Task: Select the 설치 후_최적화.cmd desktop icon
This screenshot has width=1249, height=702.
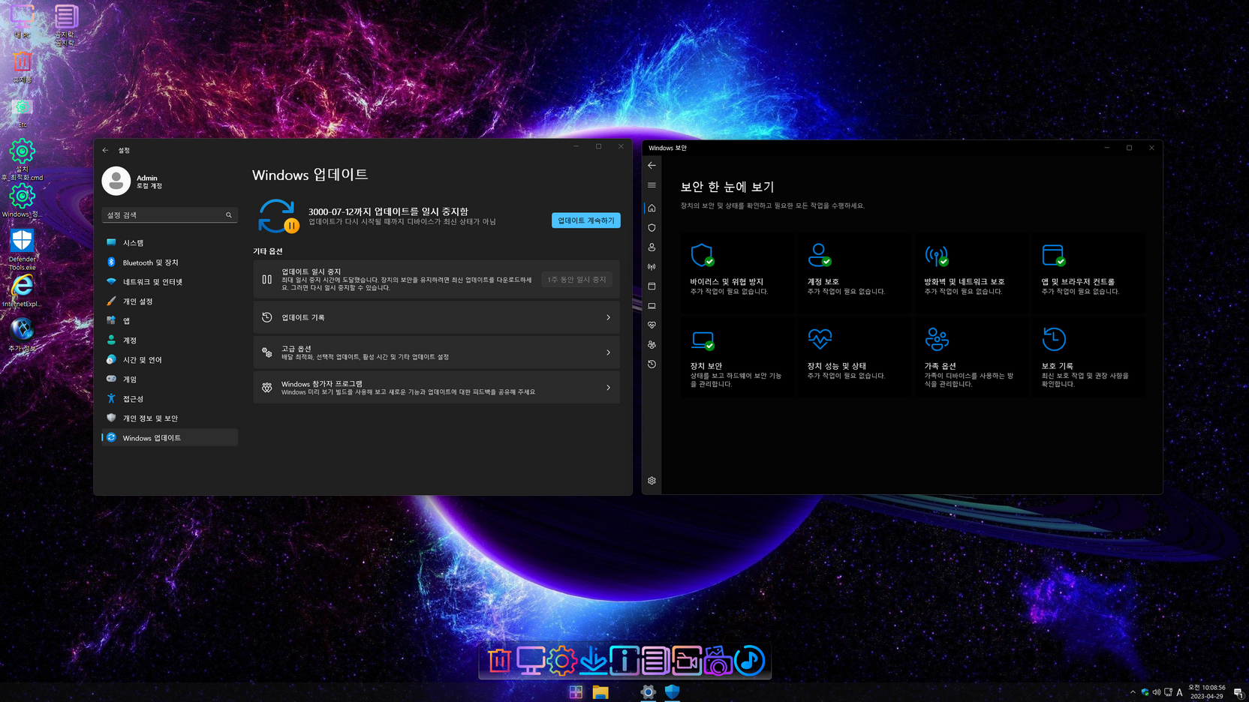Action: (x=22, y=160)
